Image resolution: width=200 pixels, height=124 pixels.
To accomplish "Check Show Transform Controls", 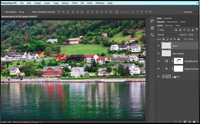I will pos(30,12).
